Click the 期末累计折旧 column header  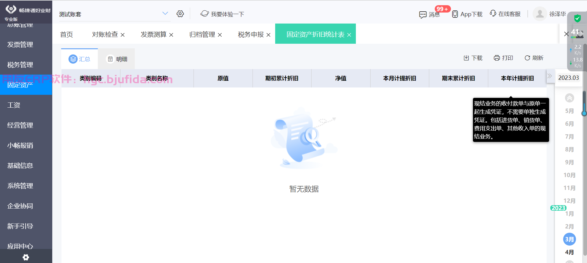458,78
